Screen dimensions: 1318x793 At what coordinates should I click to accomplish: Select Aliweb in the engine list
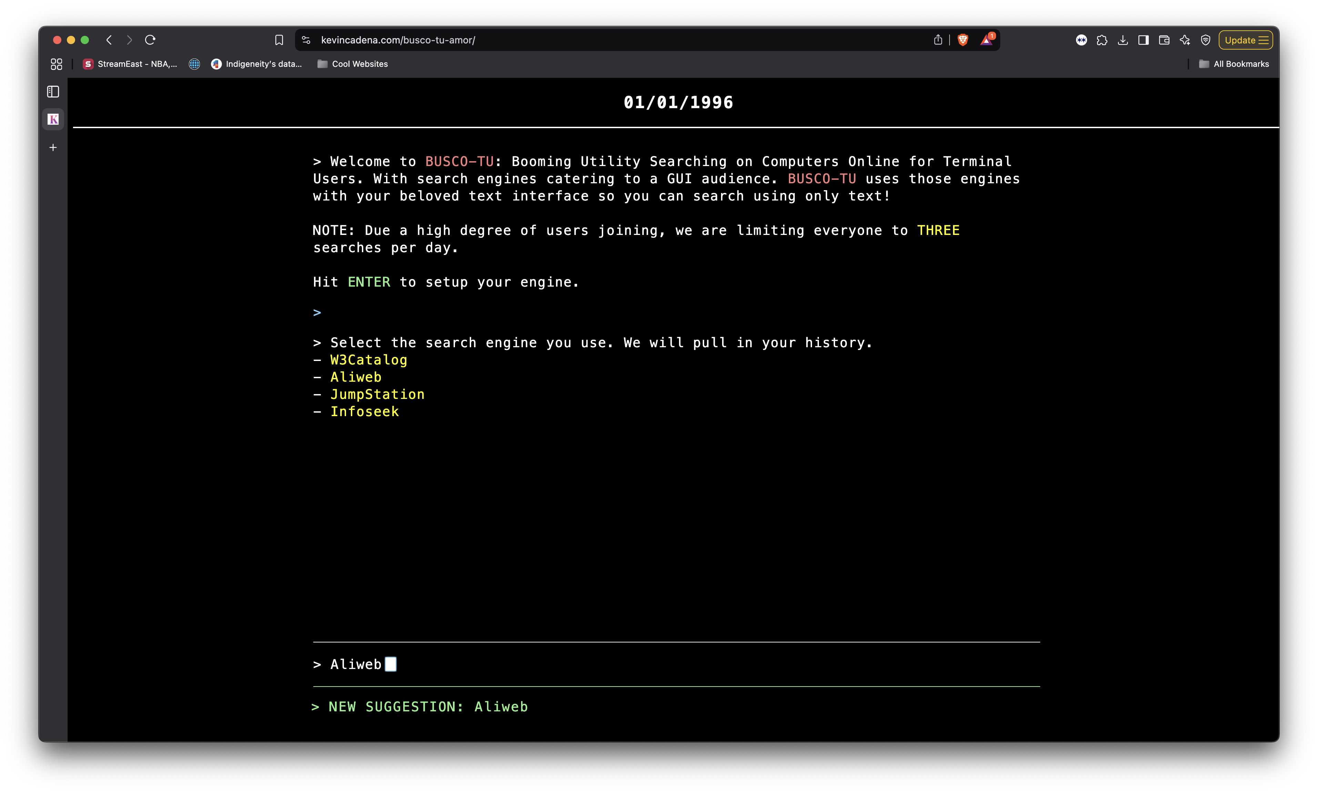pyautogui.click(x=356, y=377)
